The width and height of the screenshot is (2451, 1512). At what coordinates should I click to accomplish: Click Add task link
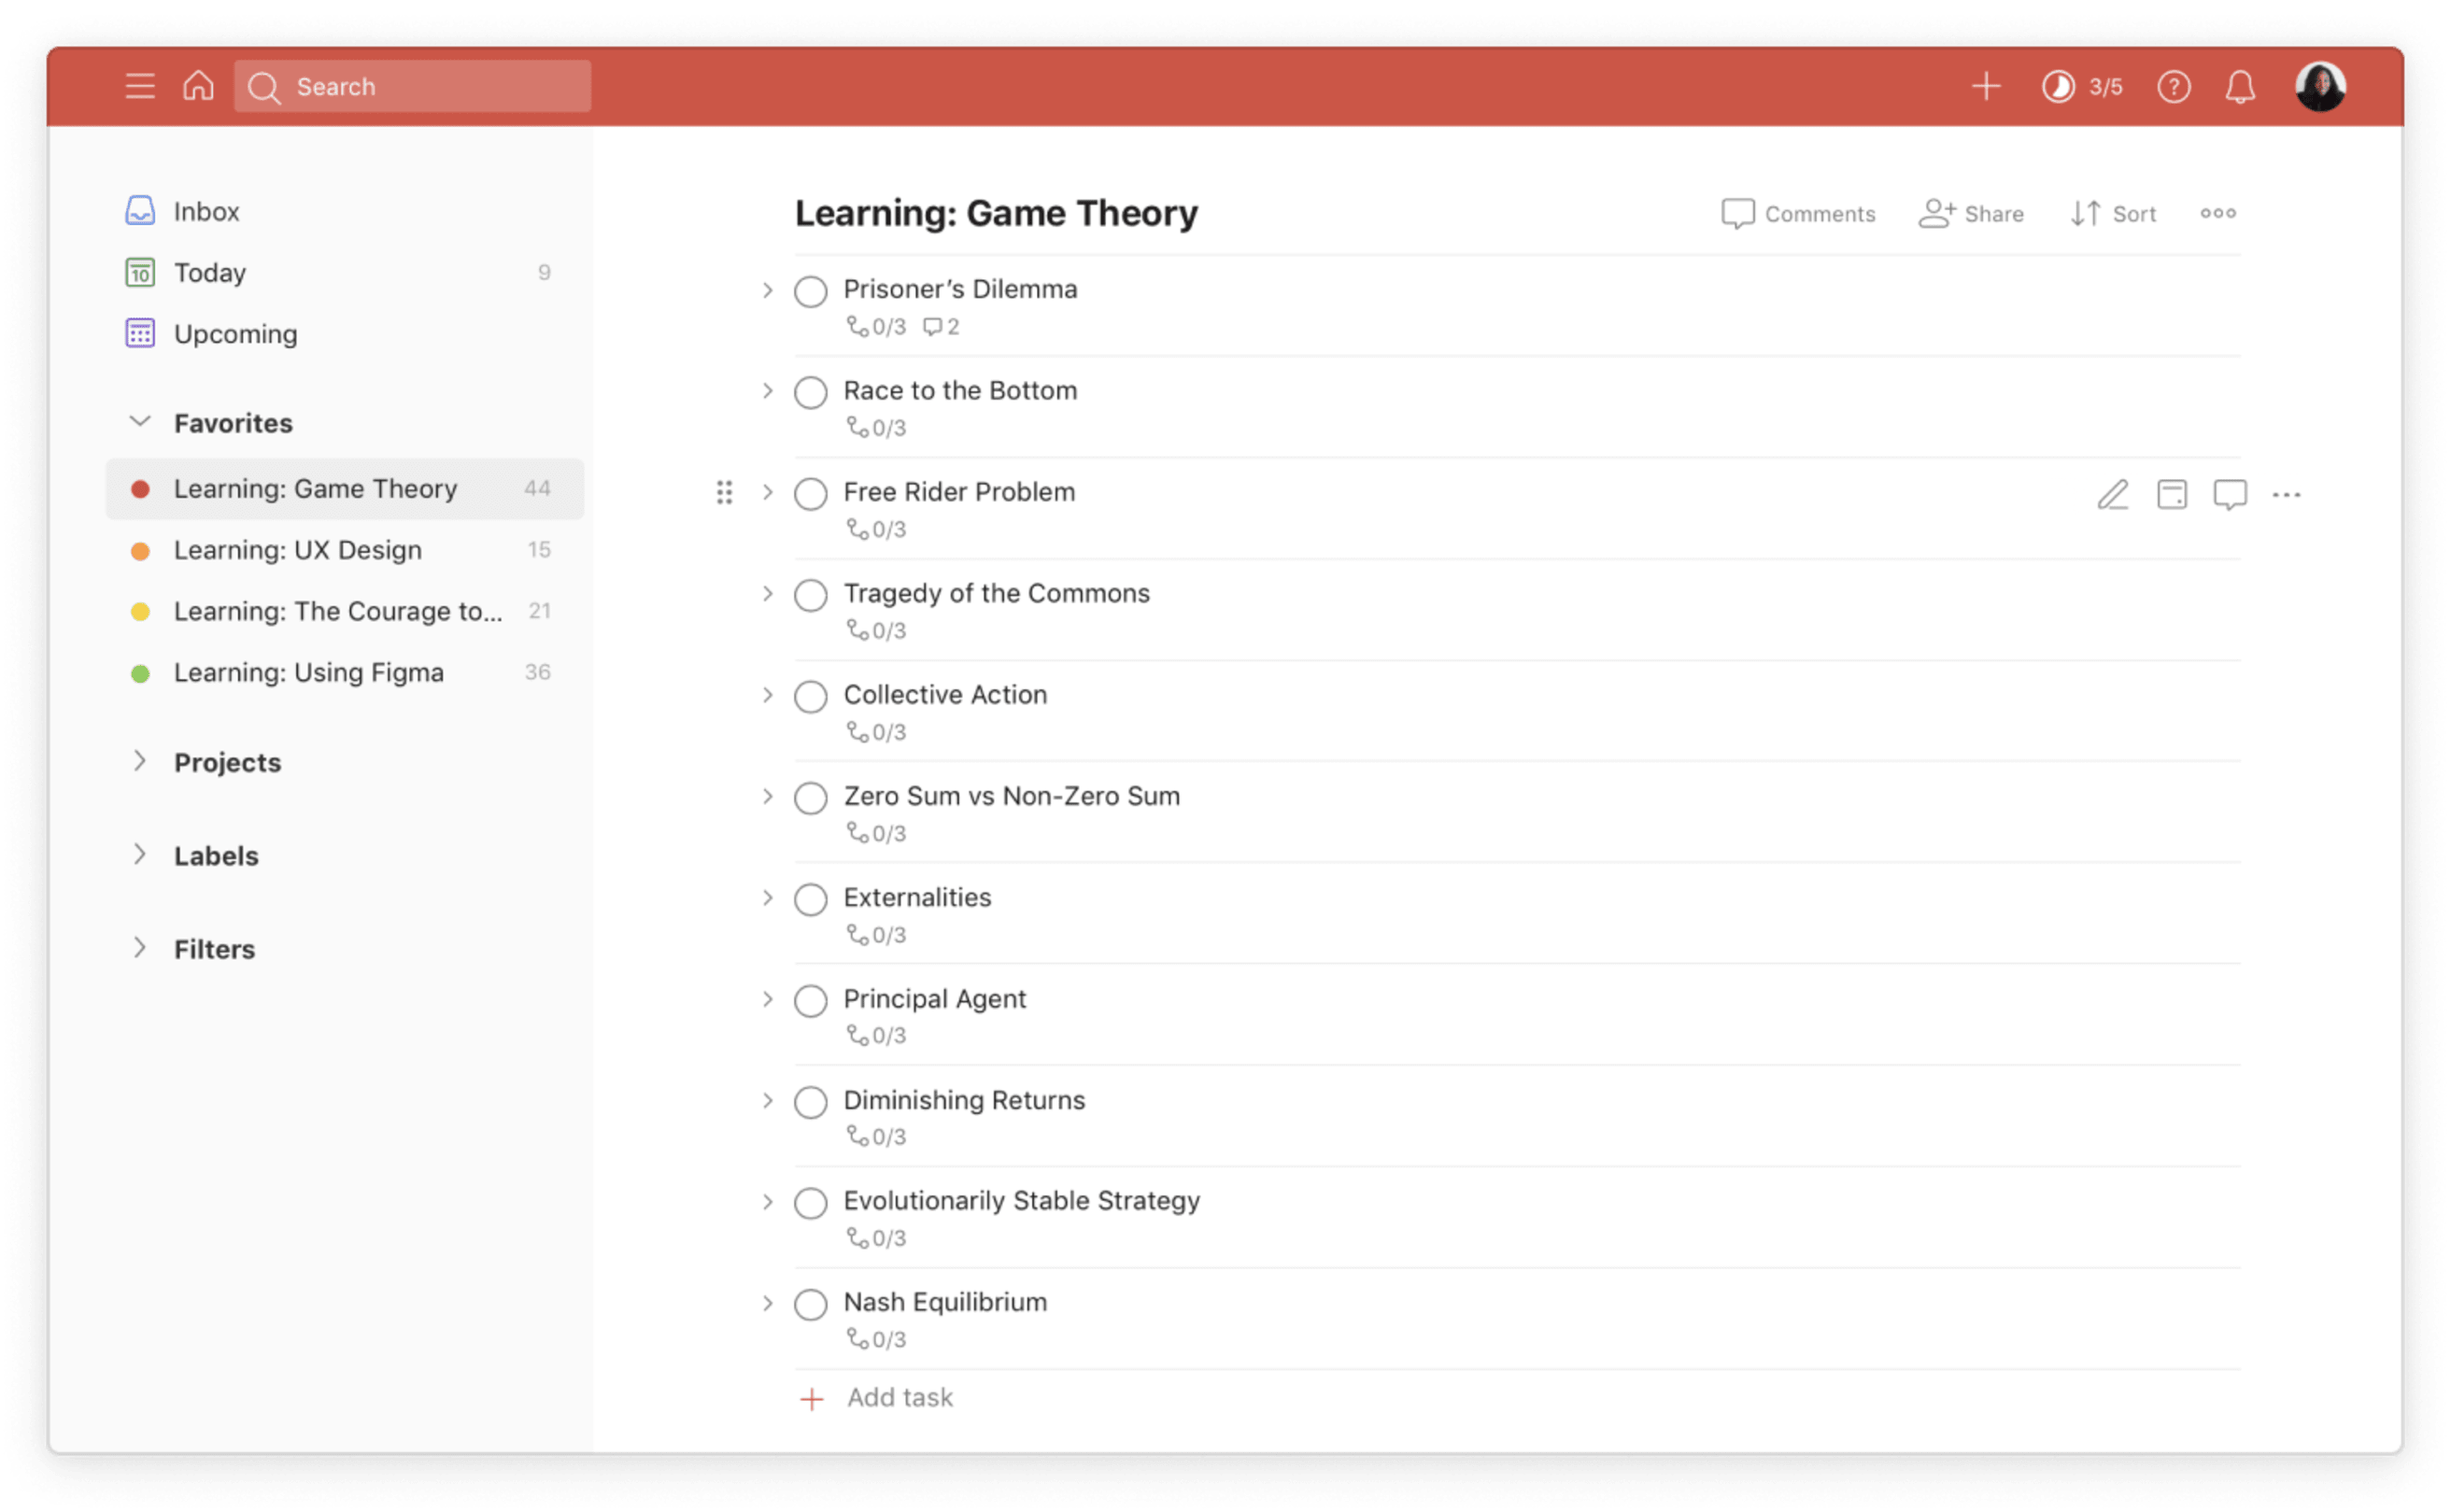[899, 1397]
